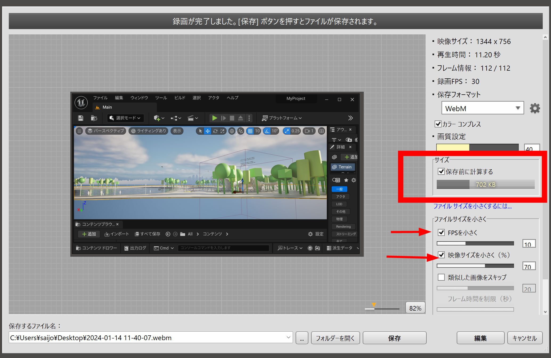Click the translate gizmo tool icon
The height and width of the screenshot is (358, 551).
click(x=208, y=131)
